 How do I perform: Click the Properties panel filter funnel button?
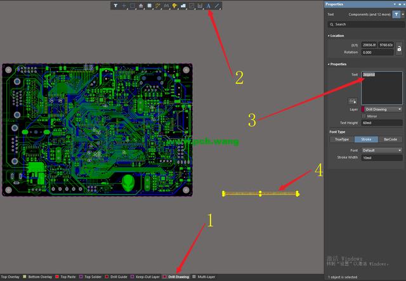point(396,15)
